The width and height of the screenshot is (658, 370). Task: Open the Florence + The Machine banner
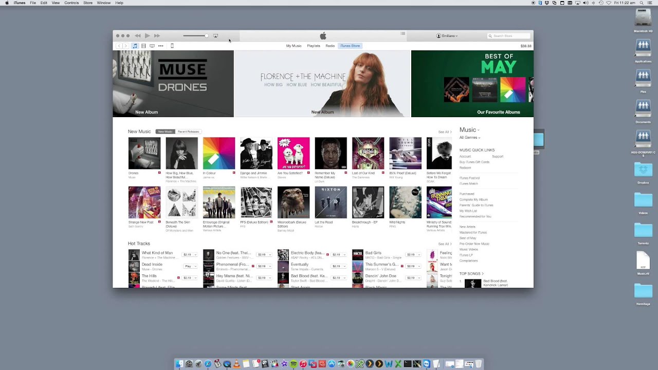[x=322, y=84]
